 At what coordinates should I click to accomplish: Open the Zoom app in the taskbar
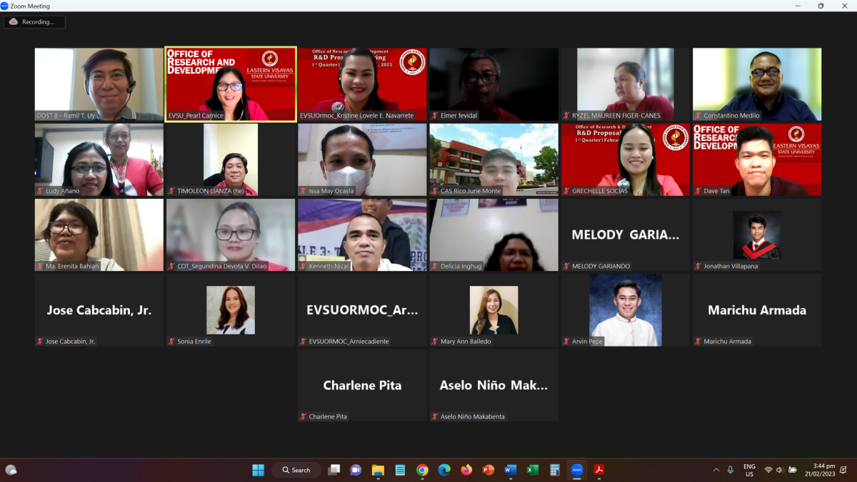point(577,470)
